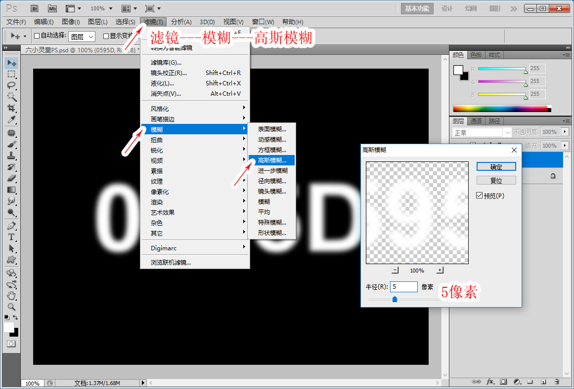574x389 pixels.
Task: Click the radius slider handle
Action: point(395,299)
